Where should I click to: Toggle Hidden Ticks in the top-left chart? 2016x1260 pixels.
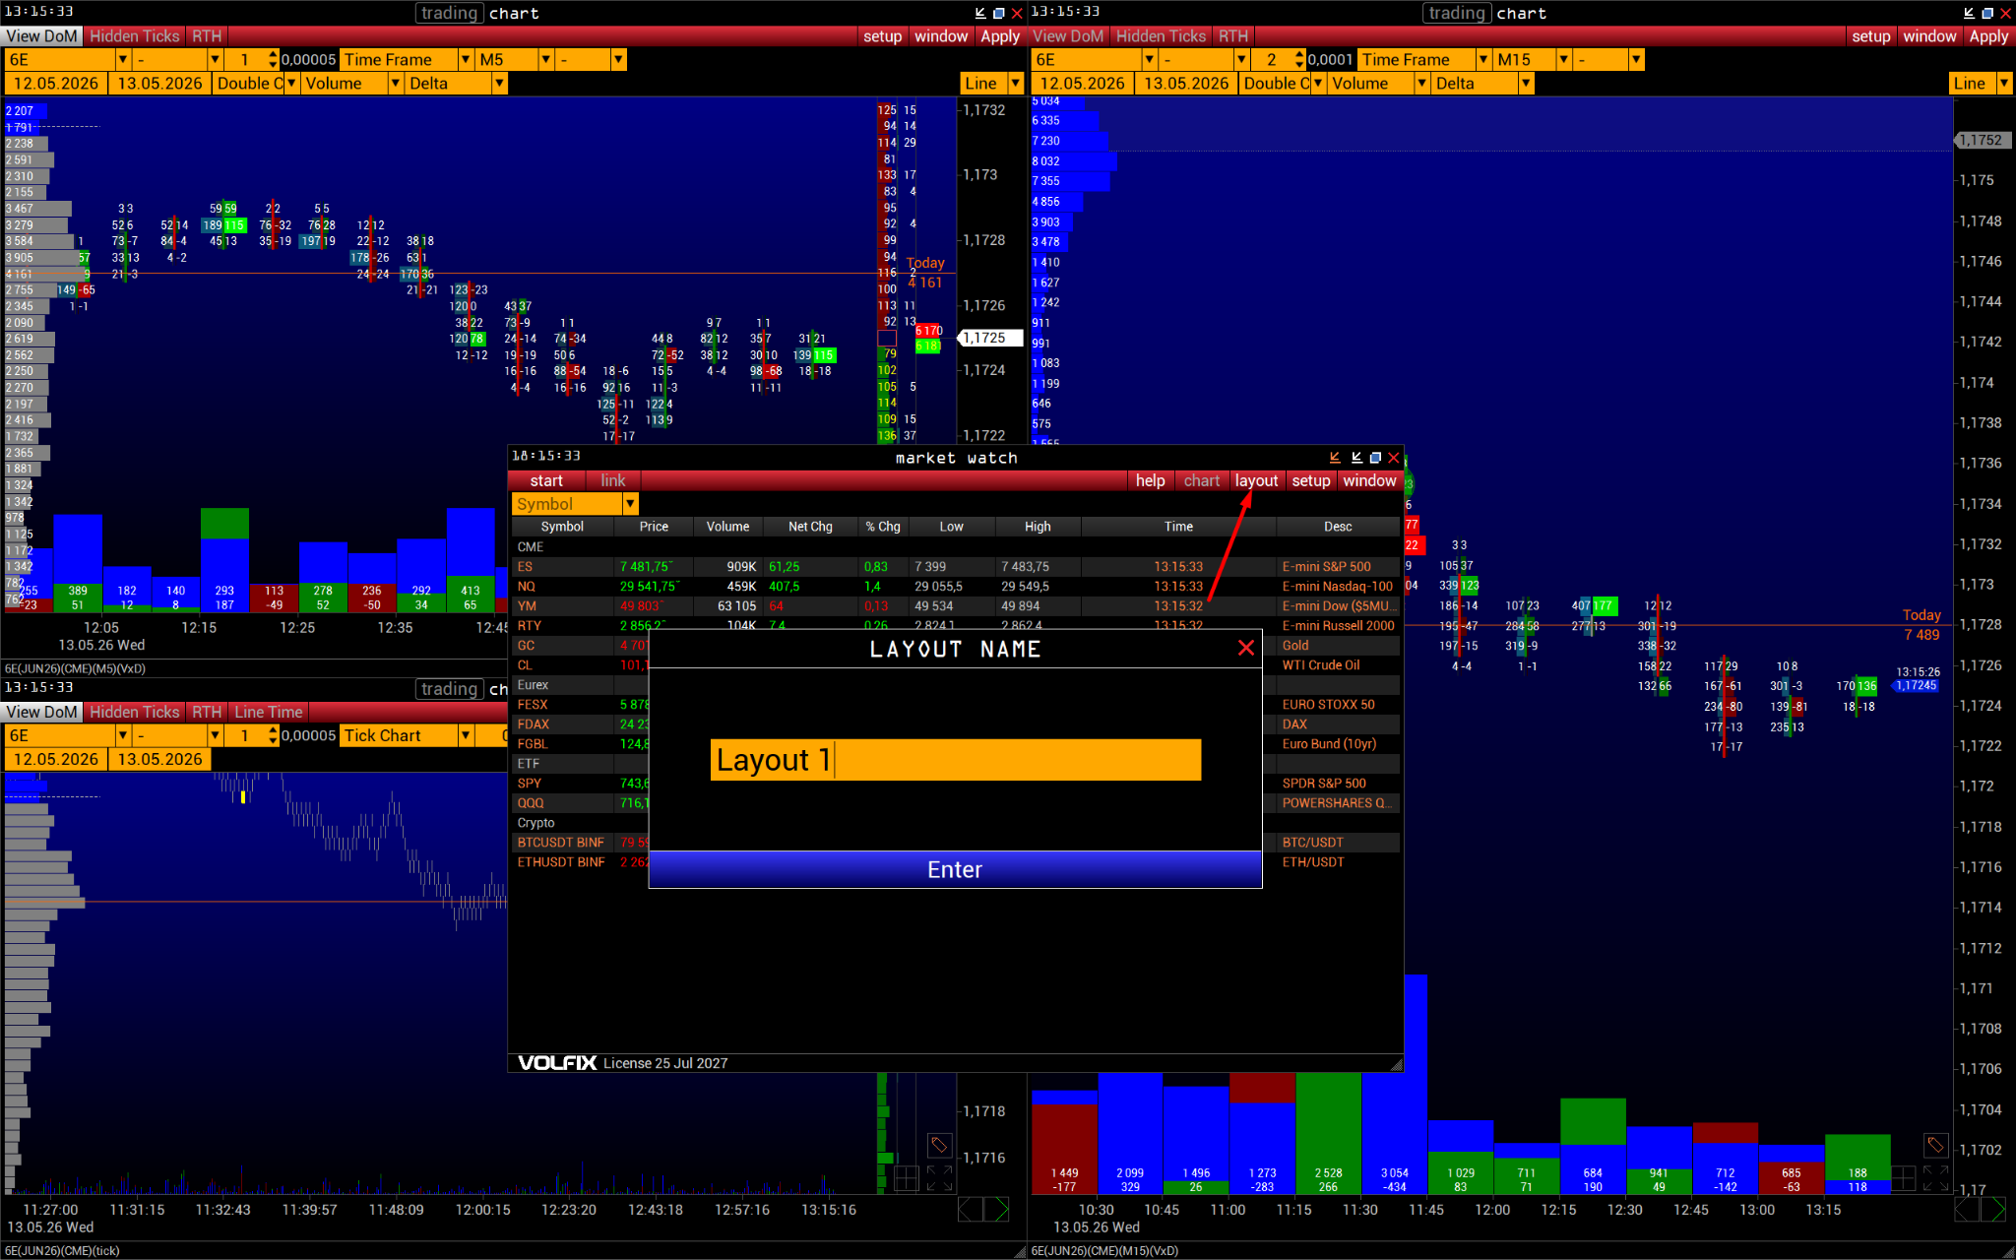coord(135,36)
